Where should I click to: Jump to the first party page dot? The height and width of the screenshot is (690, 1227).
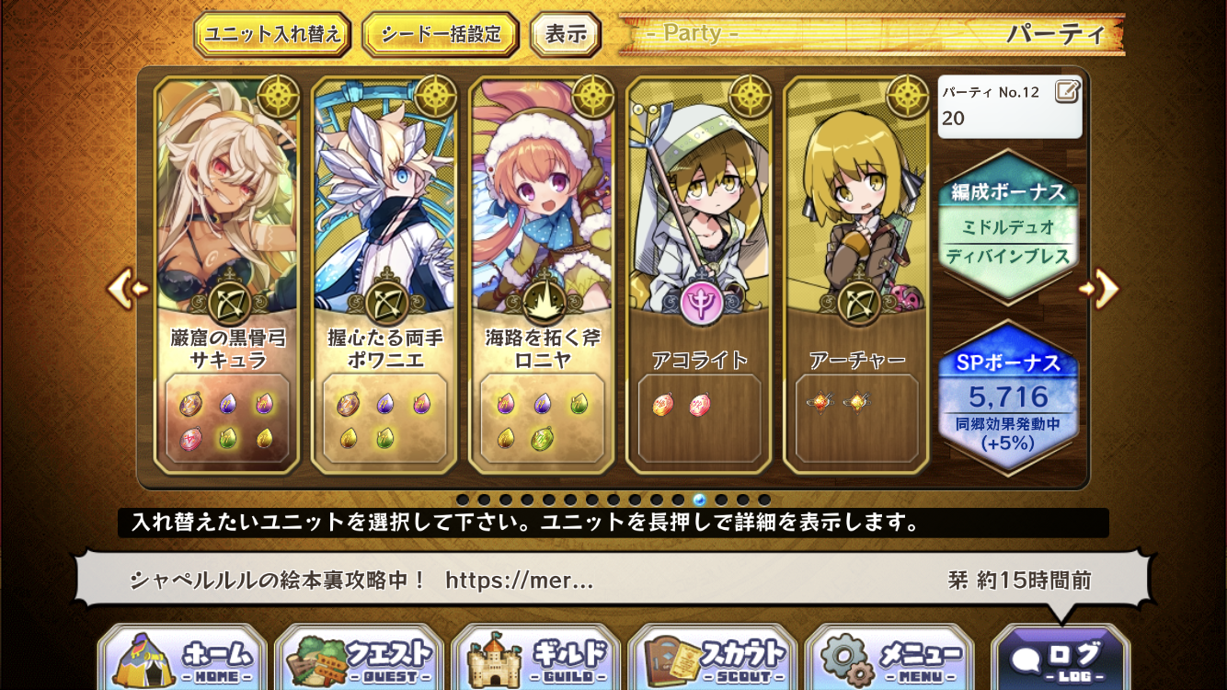click(x=462, y=500)
